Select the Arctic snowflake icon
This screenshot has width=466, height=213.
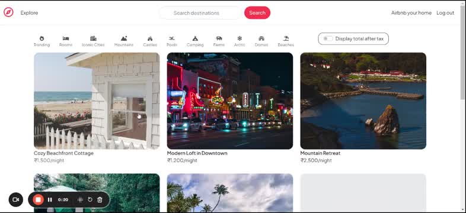pyautogui.click(x=240, y=38)
